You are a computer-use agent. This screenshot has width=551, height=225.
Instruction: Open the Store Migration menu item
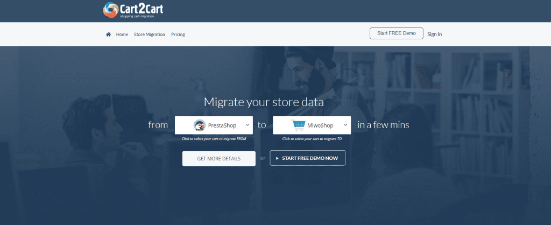tap(150, 34)
